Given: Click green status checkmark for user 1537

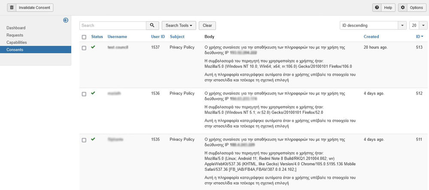Looking at the screenshot, I should [93, 47].
